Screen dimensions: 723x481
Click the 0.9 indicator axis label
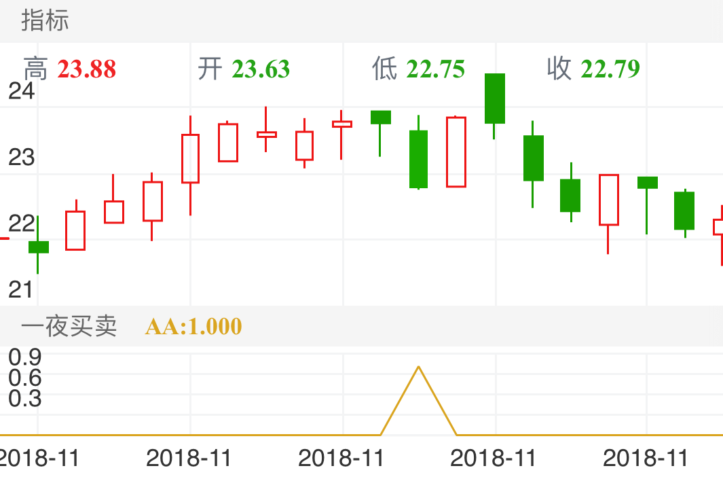24,357
